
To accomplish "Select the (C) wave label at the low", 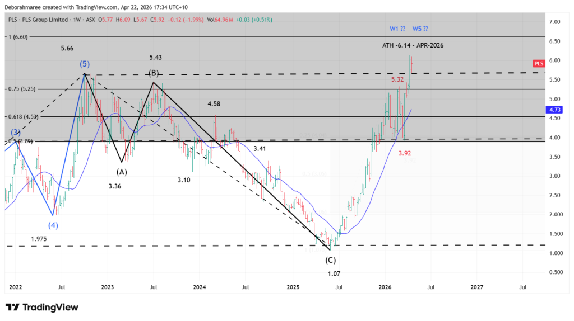I will click(330, 260).
